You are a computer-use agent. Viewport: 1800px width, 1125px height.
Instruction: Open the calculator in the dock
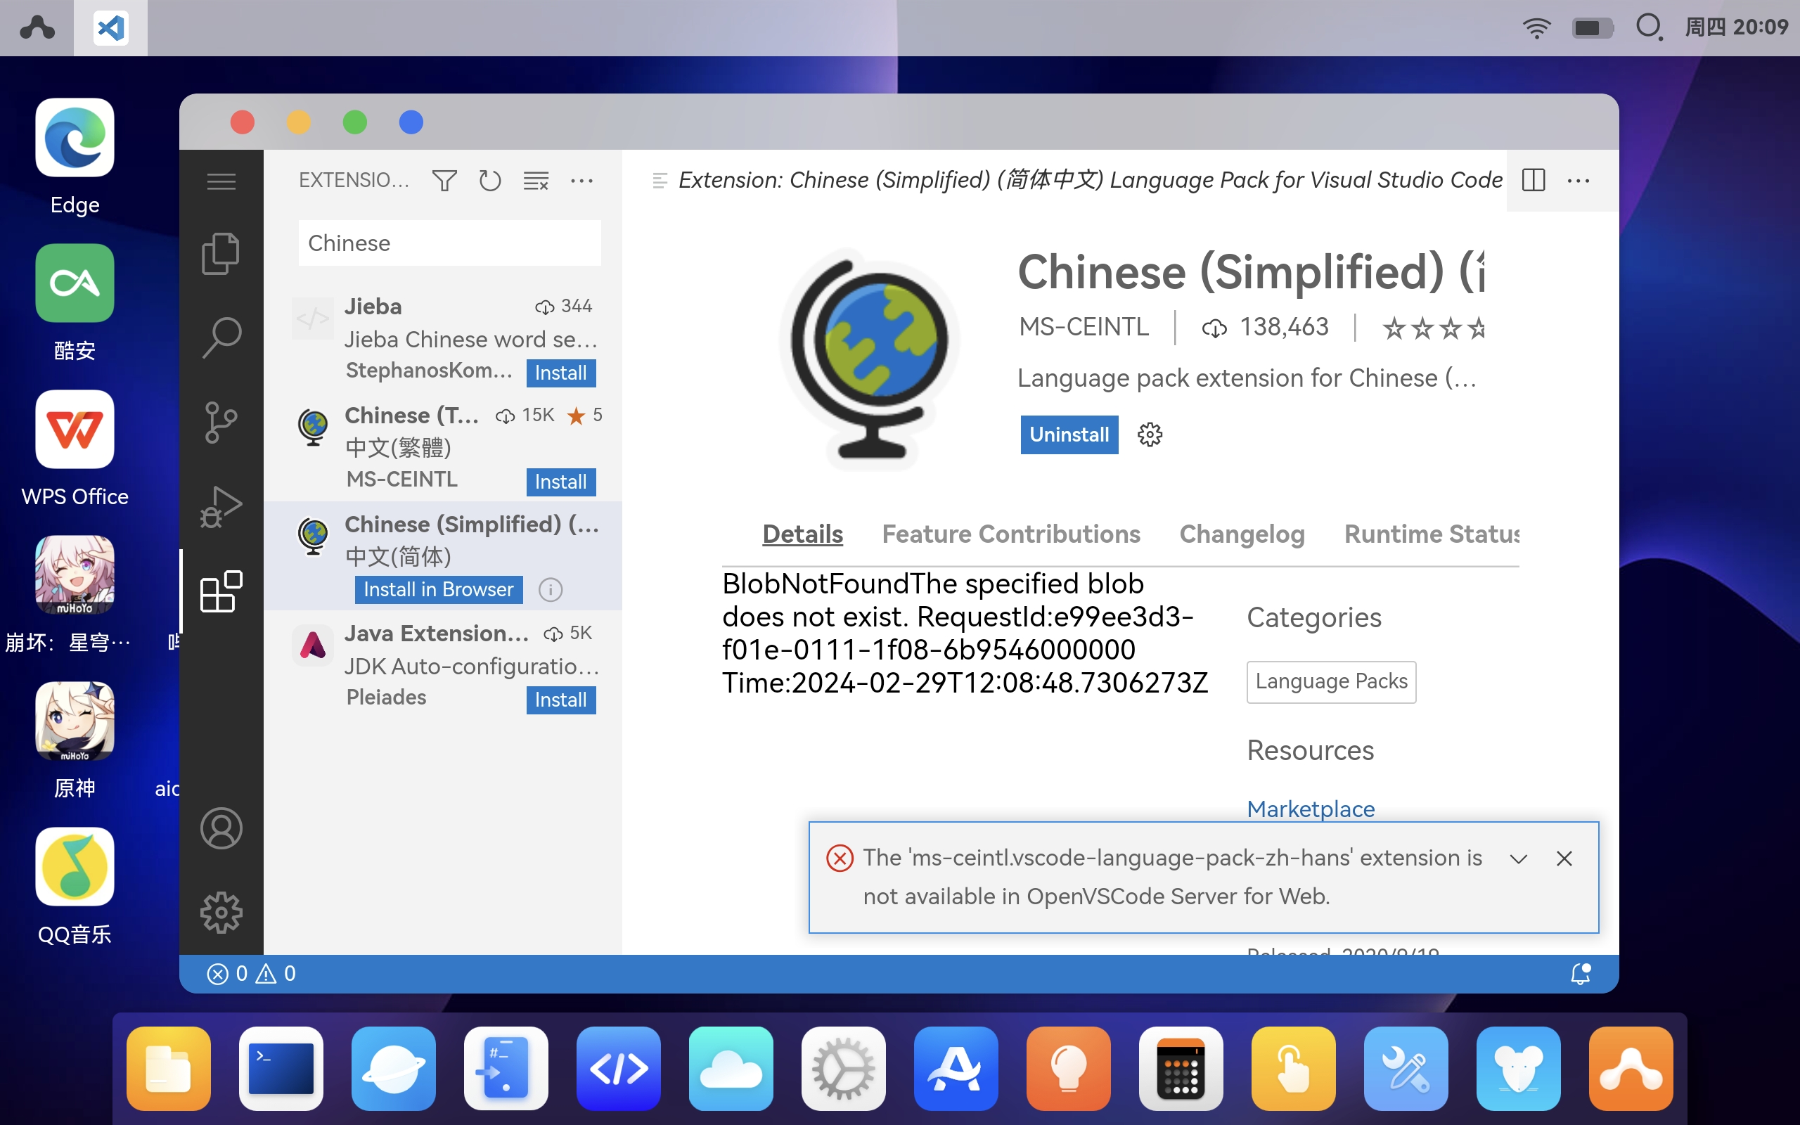tap(1181, 1069)
